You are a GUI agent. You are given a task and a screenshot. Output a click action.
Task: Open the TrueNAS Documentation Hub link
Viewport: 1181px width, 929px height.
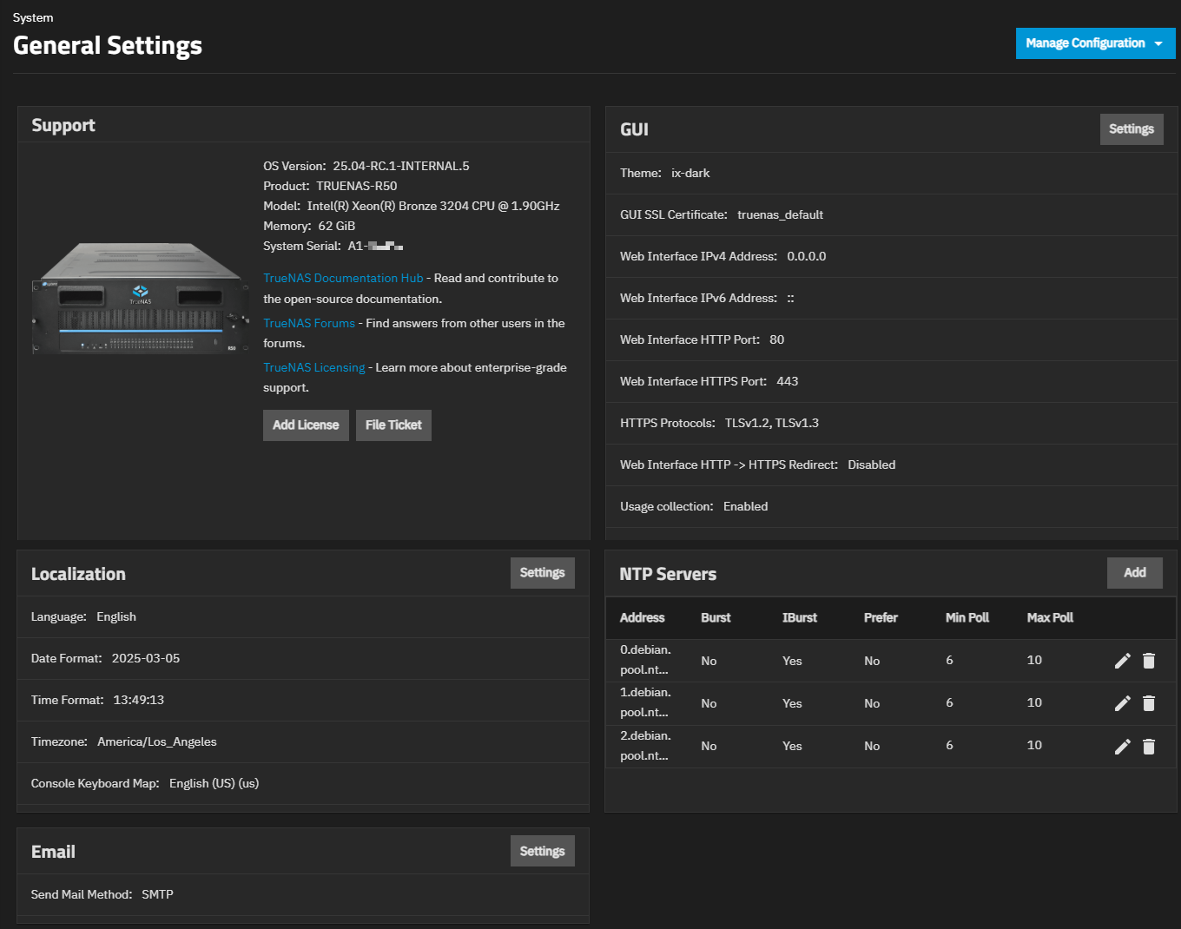(343, 279)
